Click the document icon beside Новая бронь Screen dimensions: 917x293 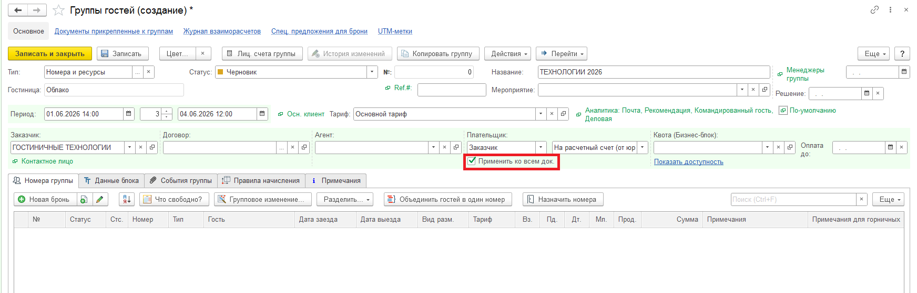click(x=84, y=199)
